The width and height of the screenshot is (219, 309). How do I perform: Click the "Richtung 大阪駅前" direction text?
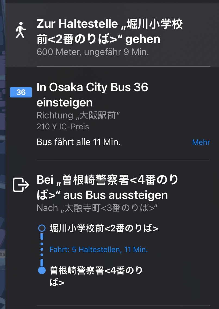point(78,116)
